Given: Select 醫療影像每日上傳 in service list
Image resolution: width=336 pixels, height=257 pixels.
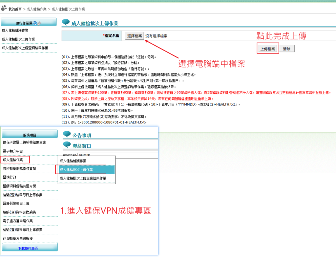Looking at the screenshot, I should click(x=16, y=203).
